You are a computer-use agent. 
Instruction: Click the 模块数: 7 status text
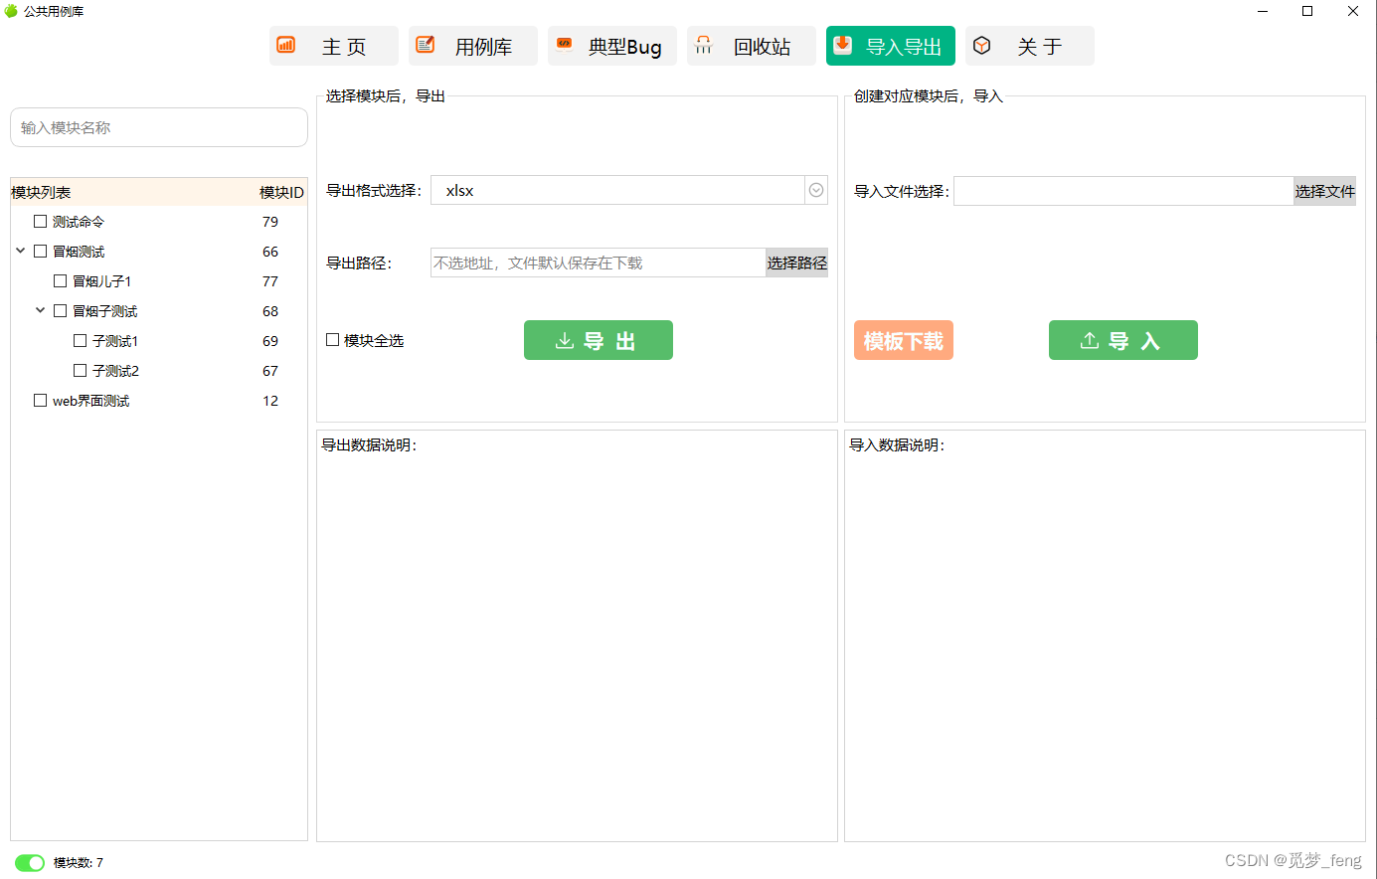[x=79, y=863]
